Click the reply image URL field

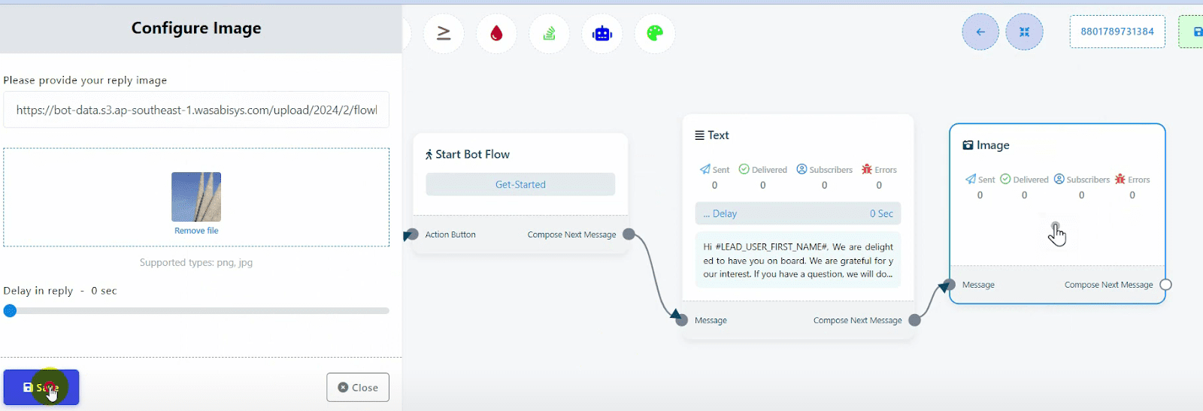(x=196, y=110)
